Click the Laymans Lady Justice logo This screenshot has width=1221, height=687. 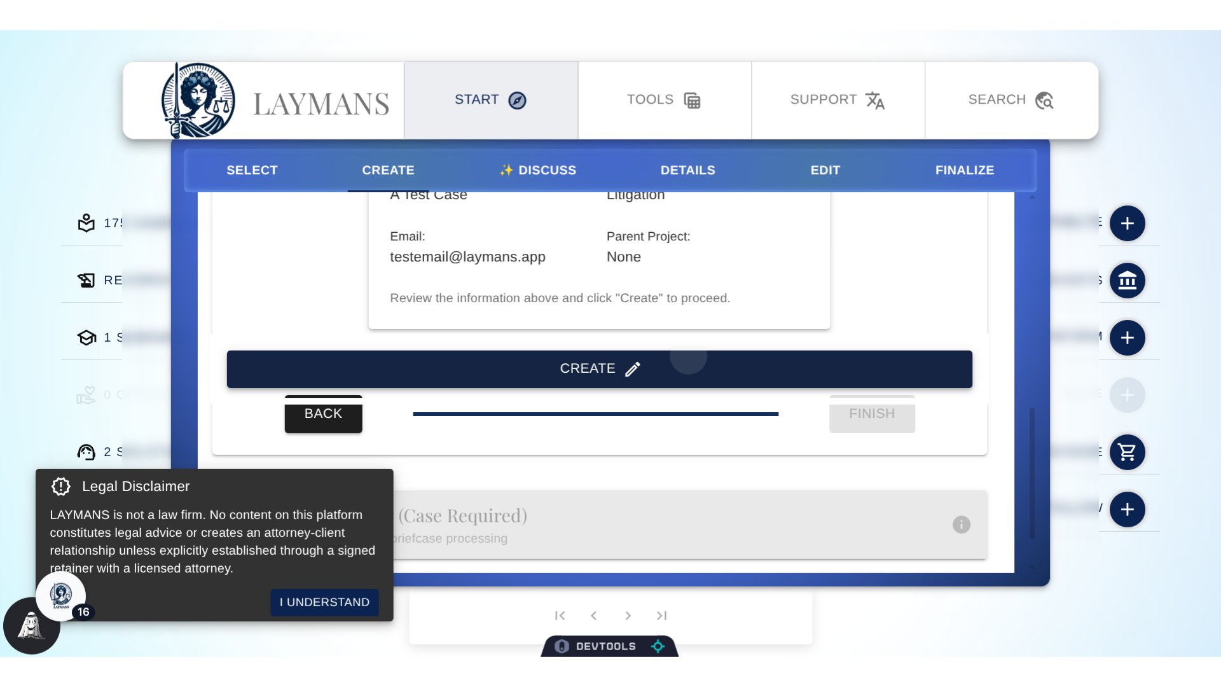click(x=198, y=101)
